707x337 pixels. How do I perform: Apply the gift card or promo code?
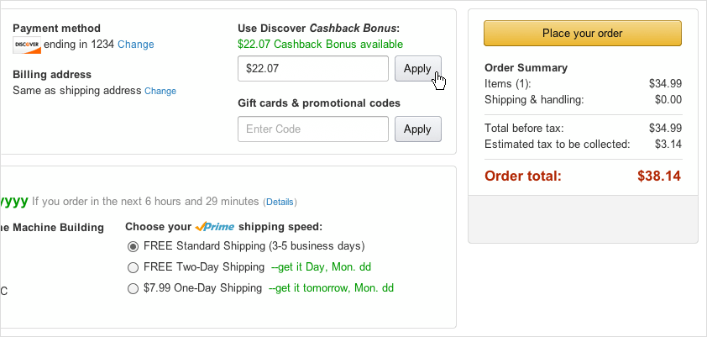tap(417, 129)
